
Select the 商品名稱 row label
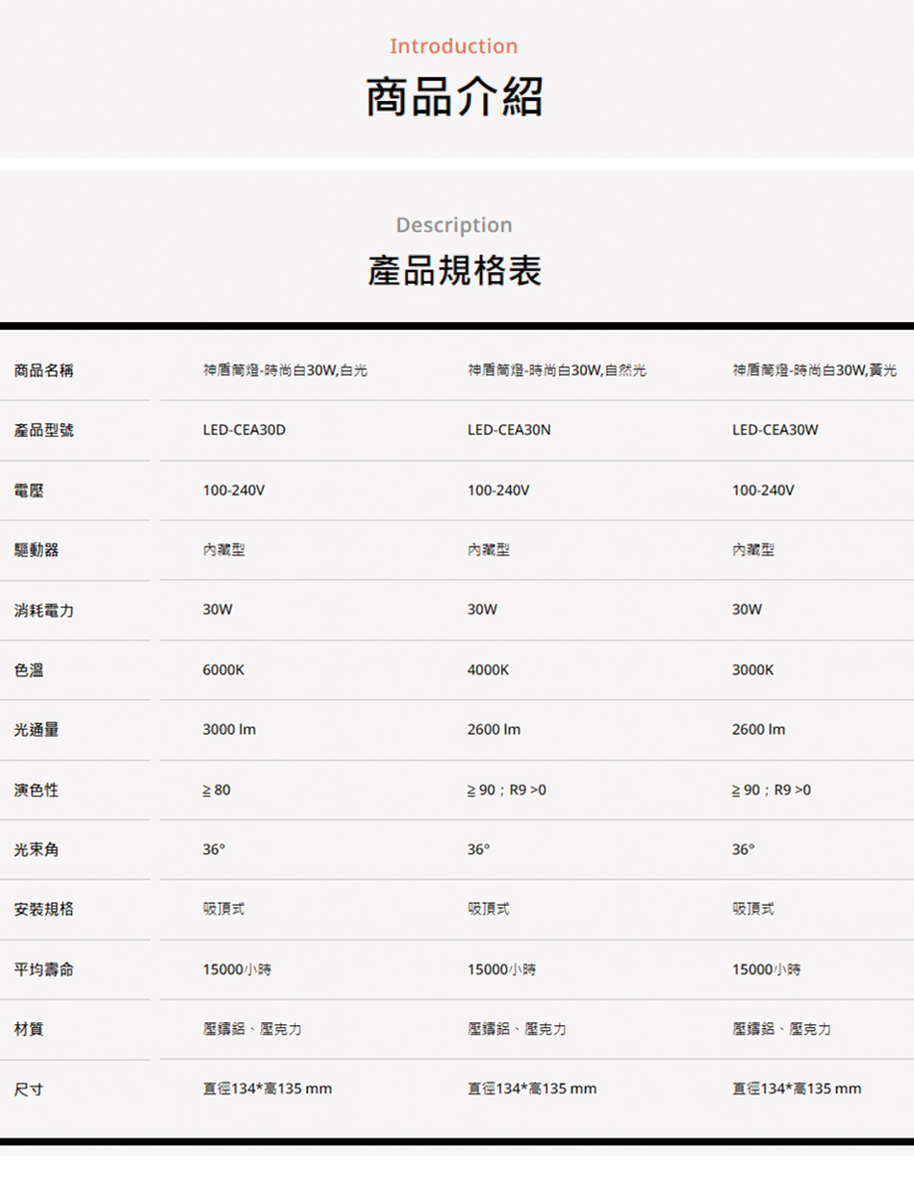pos(44,370)
